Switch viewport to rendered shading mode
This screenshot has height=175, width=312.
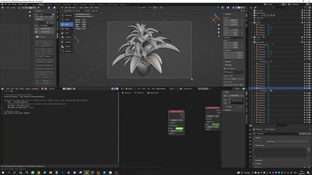click(x=244, y=8)
